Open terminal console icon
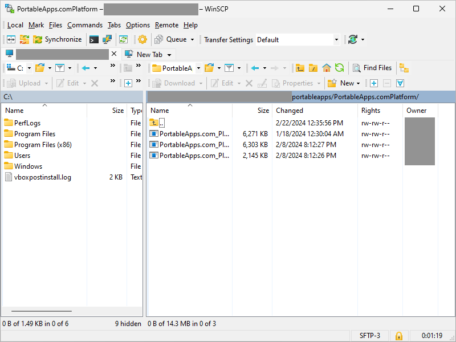This screenshot has height=342, width=456. 94,39
